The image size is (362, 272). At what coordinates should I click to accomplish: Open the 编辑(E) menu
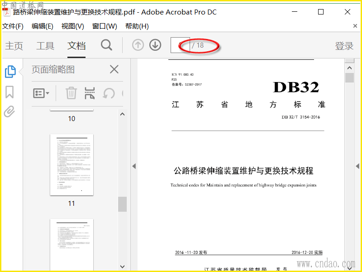point(43,26)
